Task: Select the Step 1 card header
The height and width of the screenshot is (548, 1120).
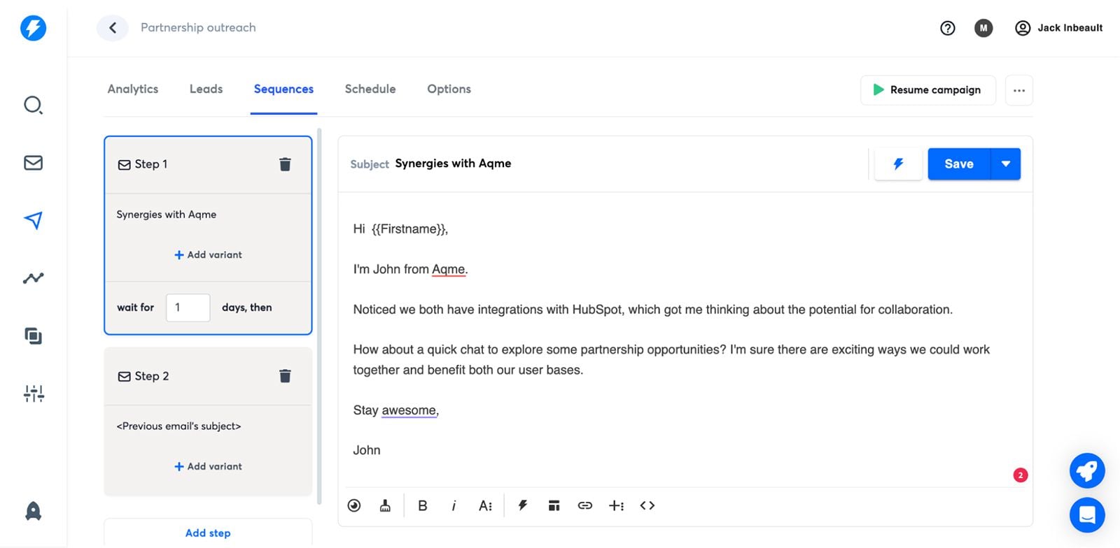Action: 208,165
